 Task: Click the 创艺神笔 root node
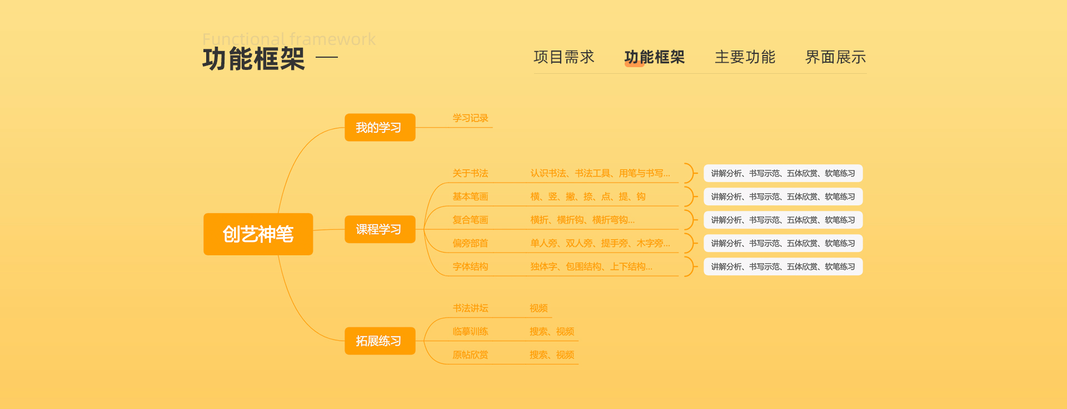point(258,234)
